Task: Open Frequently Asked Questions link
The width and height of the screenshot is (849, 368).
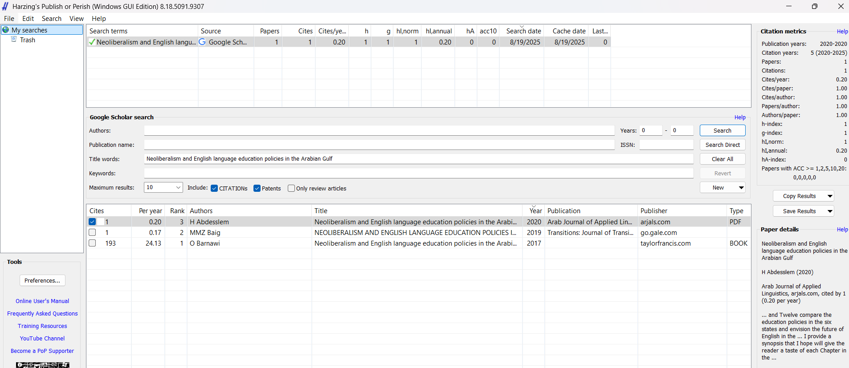Action: click(42, 314)
